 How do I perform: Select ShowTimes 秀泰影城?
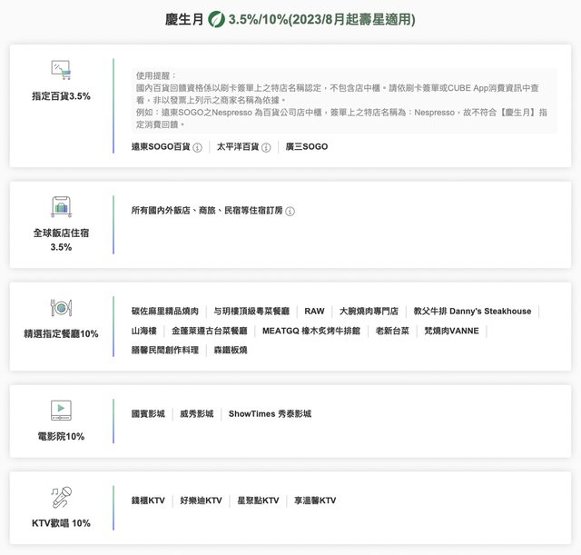pyautogui.click(x=270, y=414)
